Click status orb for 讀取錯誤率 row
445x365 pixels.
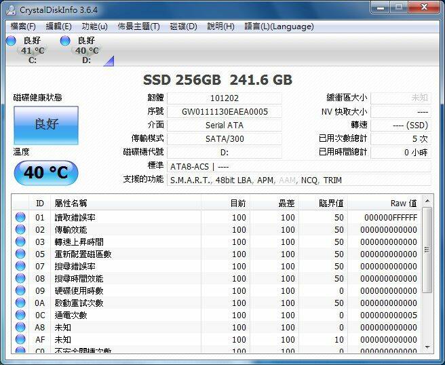[20, 217]
